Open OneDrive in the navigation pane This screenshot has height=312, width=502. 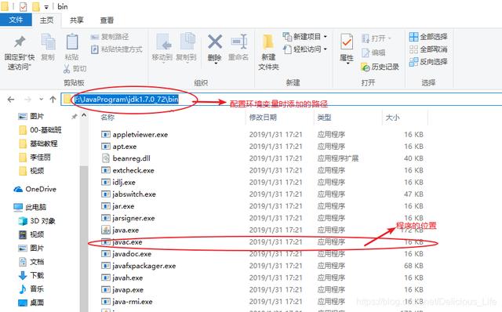[35, 189]
